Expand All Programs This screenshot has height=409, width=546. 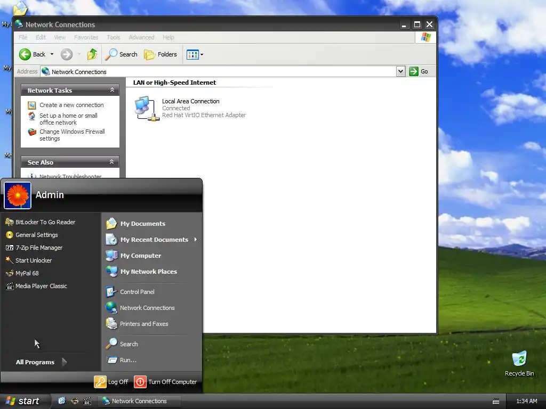pyautogui.click(x=41, y=362)
